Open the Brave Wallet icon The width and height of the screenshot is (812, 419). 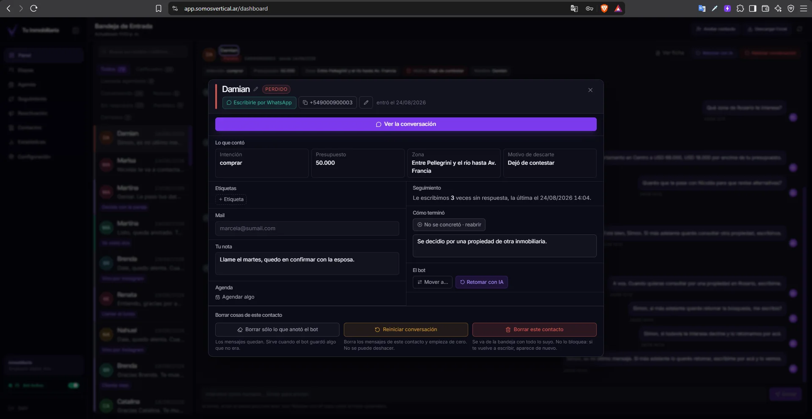tap(765, 8)
